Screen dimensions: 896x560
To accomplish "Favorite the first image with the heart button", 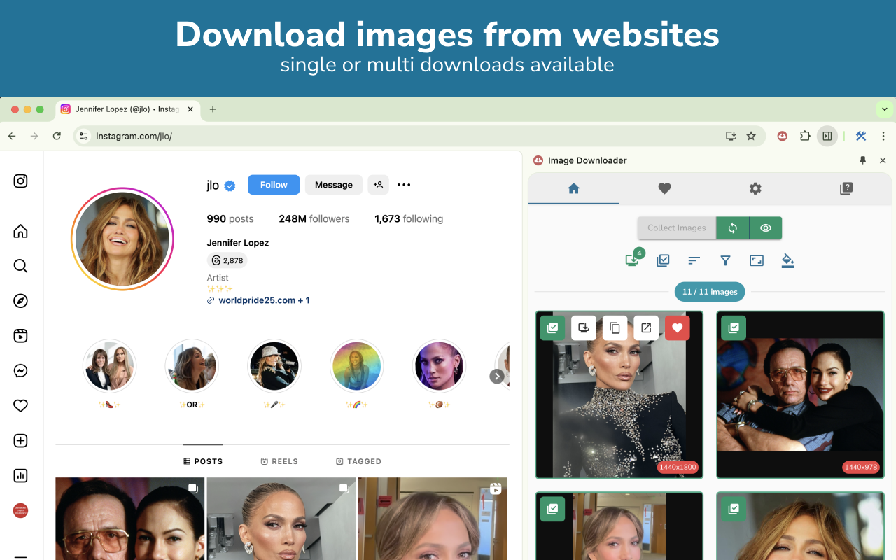I will tap(677, 327).
